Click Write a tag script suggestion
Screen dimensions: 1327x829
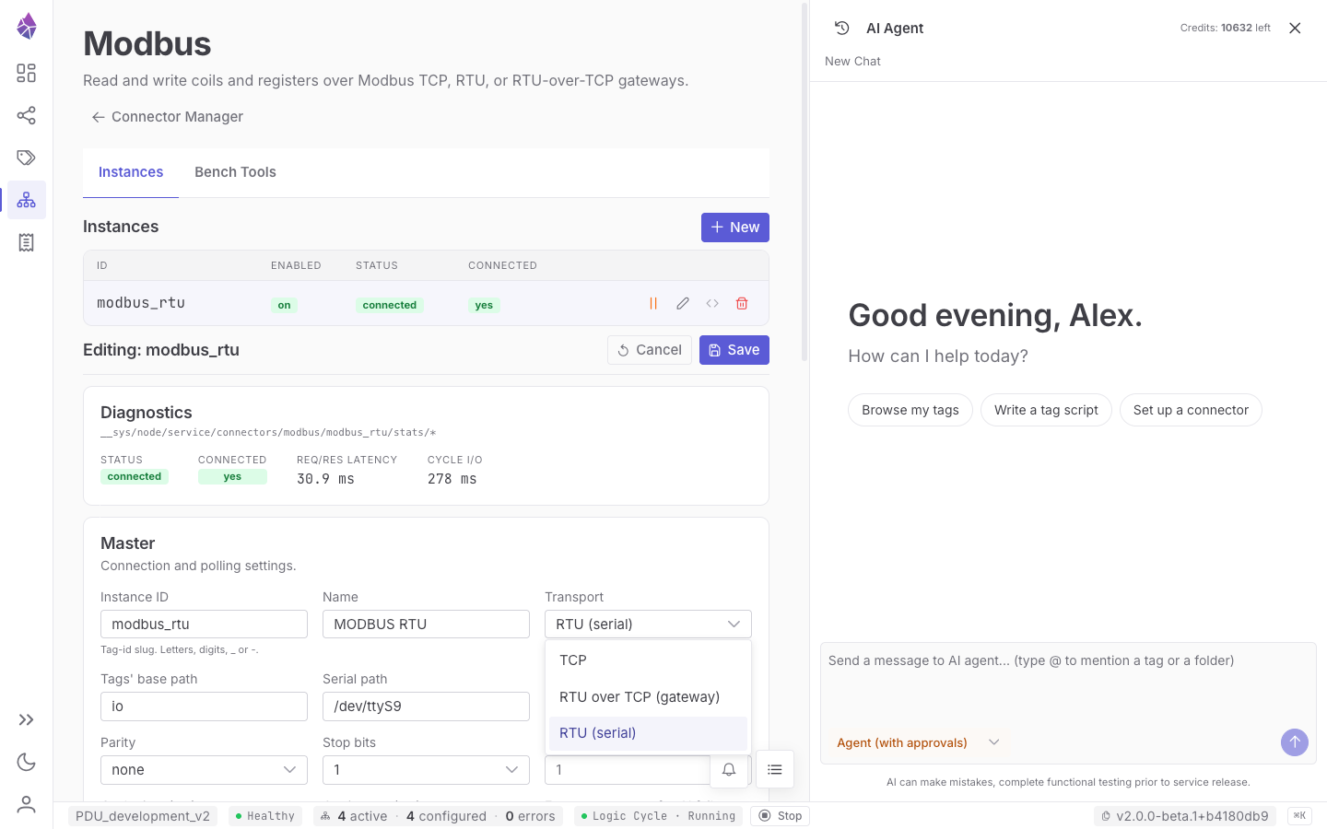pyautogui.click(x=1046, y=410)
